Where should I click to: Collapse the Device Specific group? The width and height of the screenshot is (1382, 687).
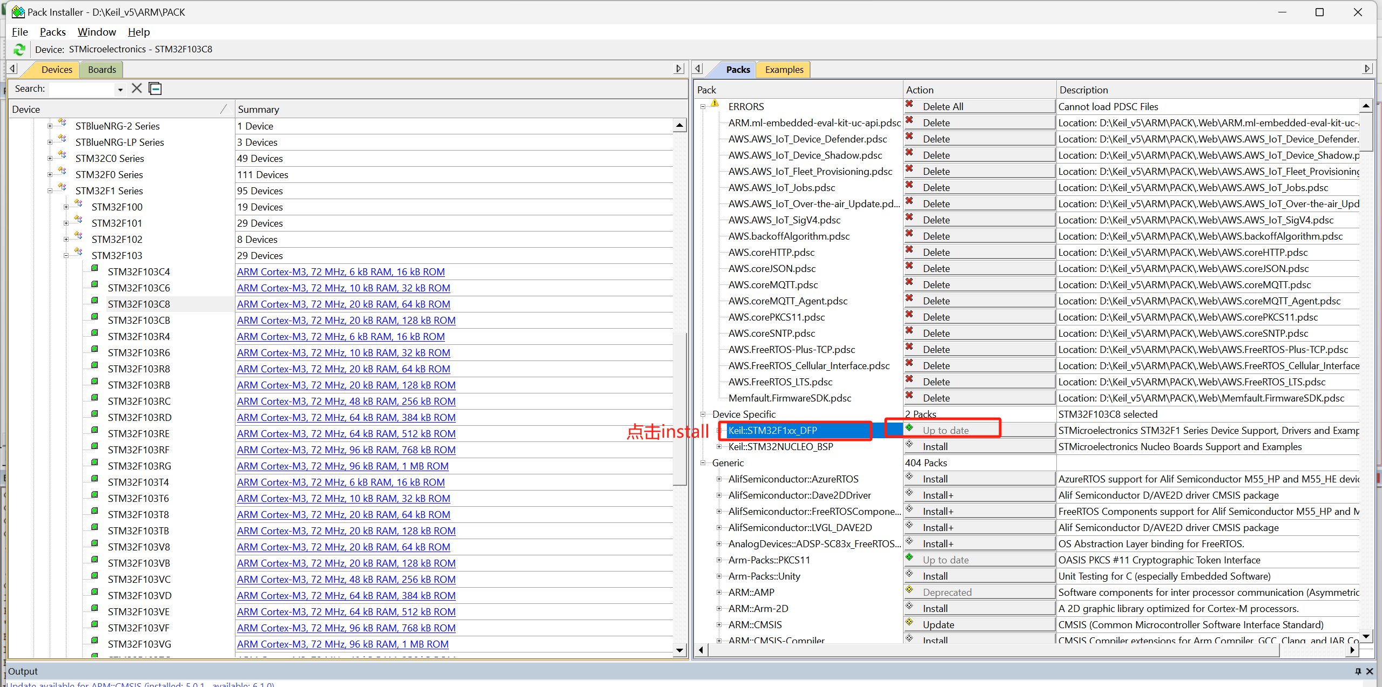pyautogui.click(x=703, y=414)
